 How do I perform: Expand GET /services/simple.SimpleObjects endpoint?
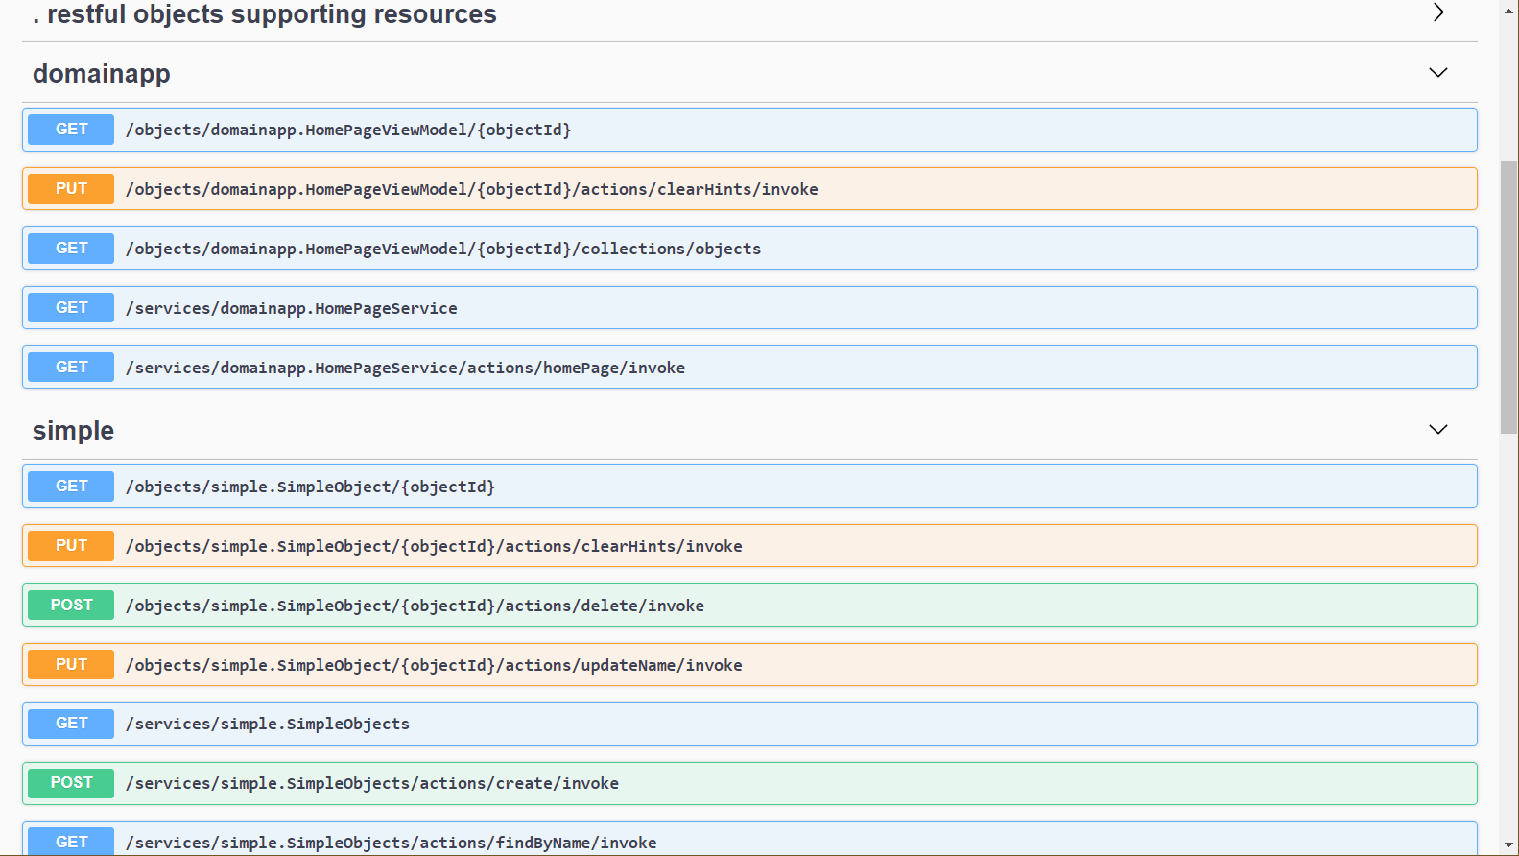(x=268, y=725)
